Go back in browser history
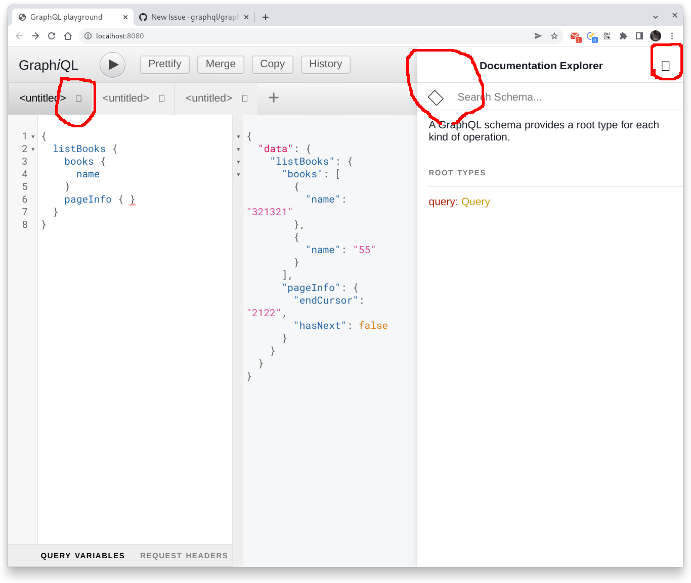The image size is (691, 583). [x=19, y=36]
